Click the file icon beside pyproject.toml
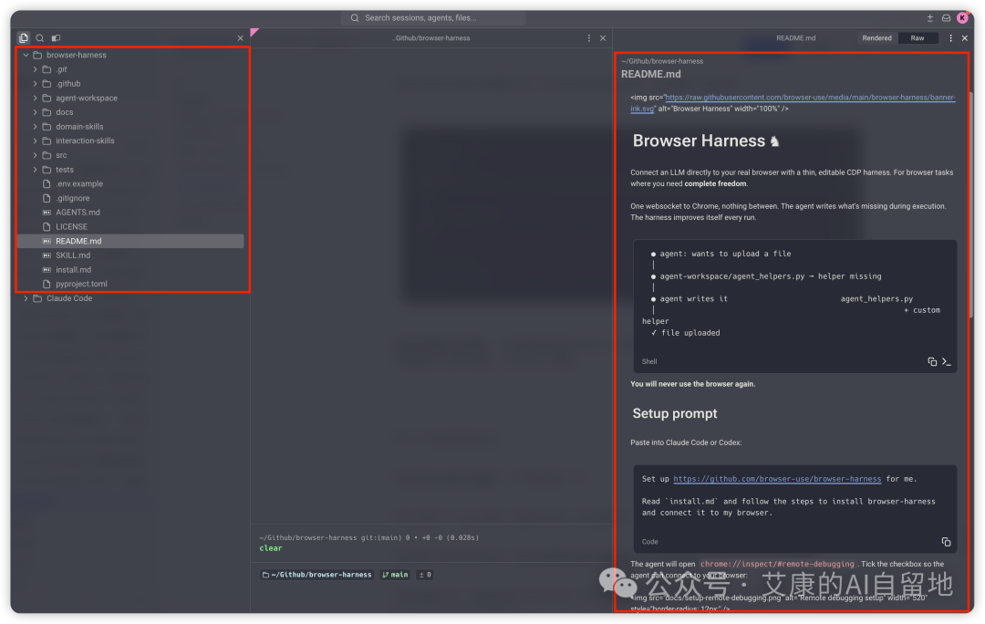The width and height of the screenshot is (985, 624). 47,284
